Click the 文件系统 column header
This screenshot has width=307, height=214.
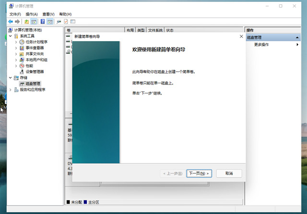pyautogui.click(x=155, y=30)
